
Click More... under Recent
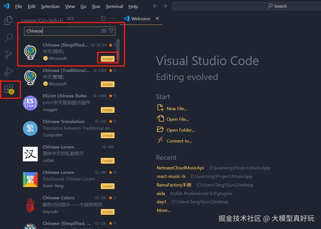(163, 210)
